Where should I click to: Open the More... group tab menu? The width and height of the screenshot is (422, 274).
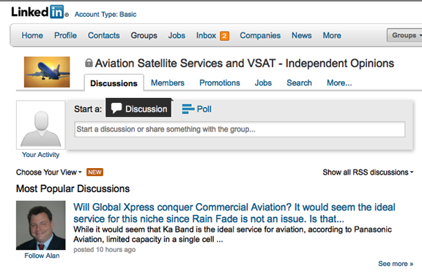339,83
